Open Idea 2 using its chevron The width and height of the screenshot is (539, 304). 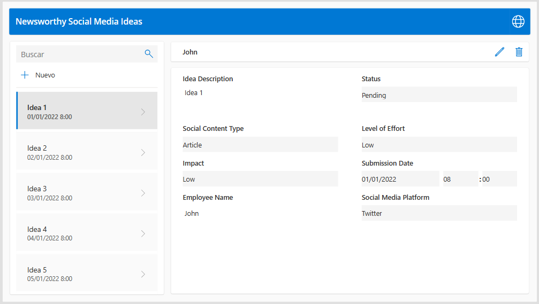pos(143,152)
